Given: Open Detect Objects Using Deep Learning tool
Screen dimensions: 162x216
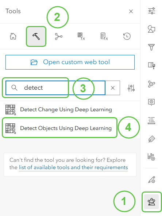Looking at the screenshot, I should tap(70, 128).
